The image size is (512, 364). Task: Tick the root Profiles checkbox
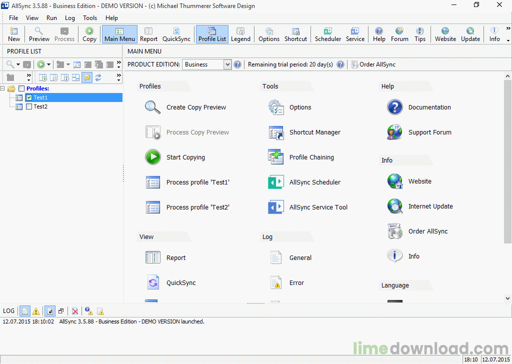21,88
